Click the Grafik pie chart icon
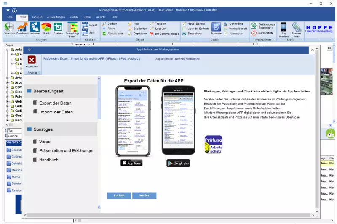This screenshot has width=337, height=224. [46, 28]
